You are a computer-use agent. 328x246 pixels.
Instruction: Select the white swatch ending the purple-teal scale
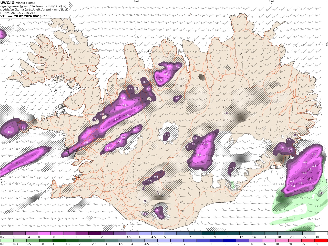[321, 233]
